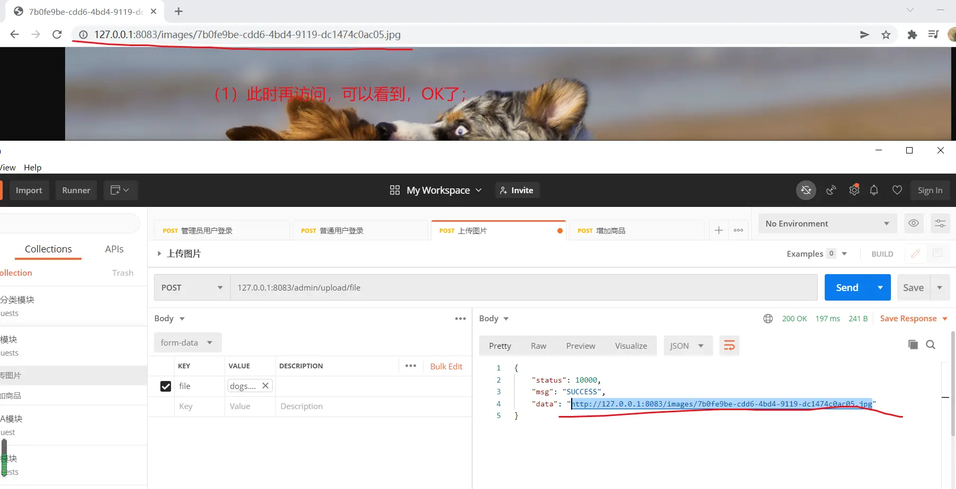Click the browser back arrow
Image resolution: width=956 pixels, height=489 pixels.
[x=14, y=34]
